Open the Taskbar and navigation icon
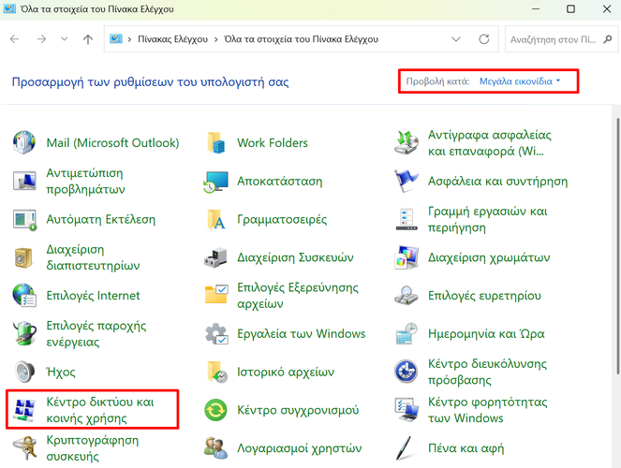The width and height of the screenshot is (621, 468). pyautogui.click(x=407, y=219)
